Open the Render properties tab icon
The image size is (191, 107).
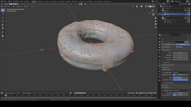click(x=159, y=42)
